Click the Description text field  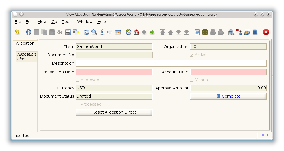click(x=171, y=63)
